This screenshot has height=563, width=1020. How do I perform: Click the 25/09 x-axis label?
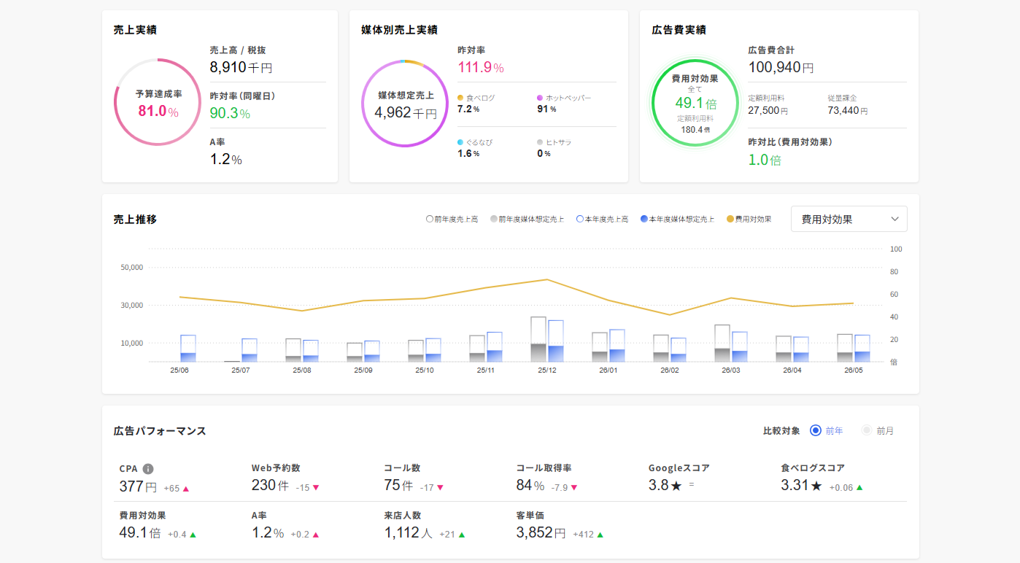[363, 370]
